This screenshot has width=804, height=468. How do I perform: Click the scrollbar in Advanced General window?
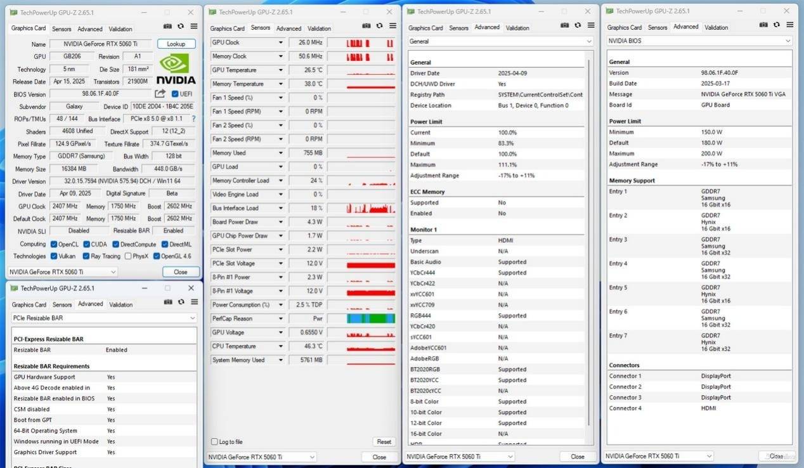point(590,241)
